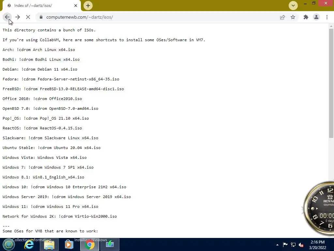Click the muted volume tray icon

click(x=301, y=245)
